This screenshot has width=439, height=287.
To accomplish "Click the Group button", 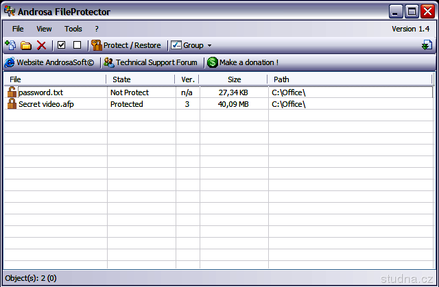I will [x=187, y=45].
